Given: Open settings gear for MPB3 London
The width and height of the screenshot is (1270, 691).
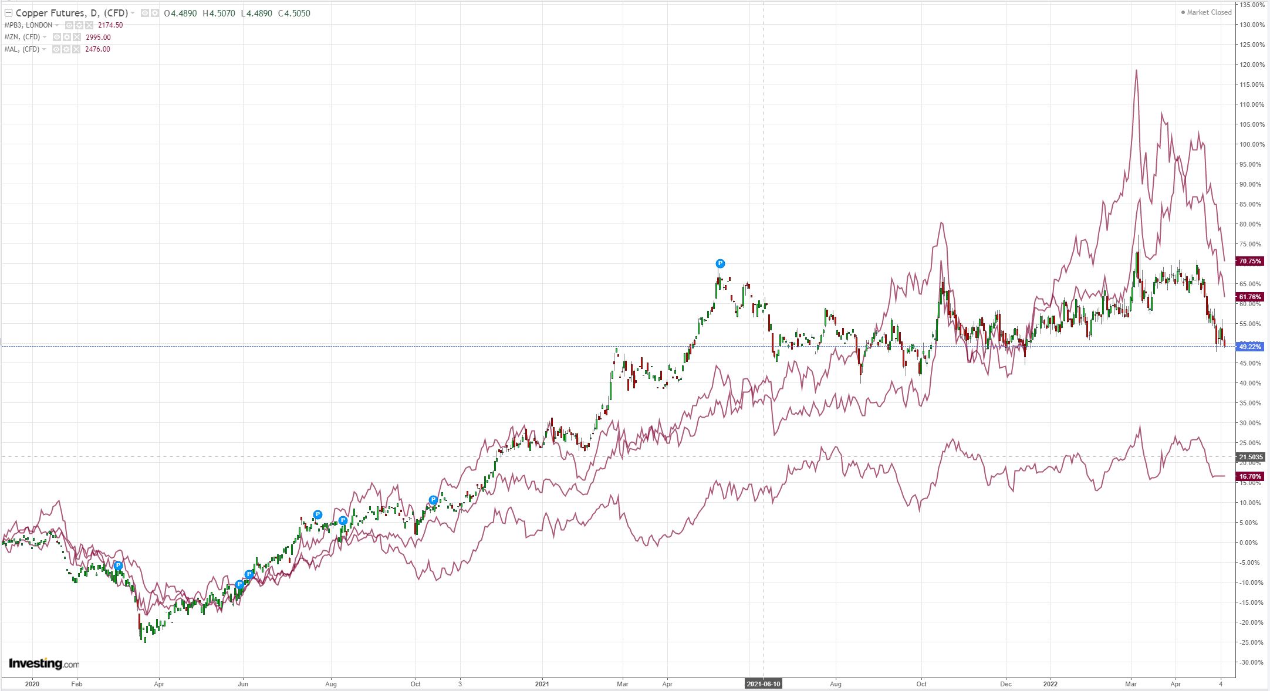Looking at the screenshot, I should pos(79,25).
